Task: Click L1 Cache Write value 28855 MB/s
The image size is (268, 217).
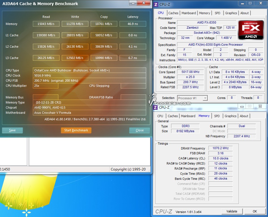Action: (75, 35)
